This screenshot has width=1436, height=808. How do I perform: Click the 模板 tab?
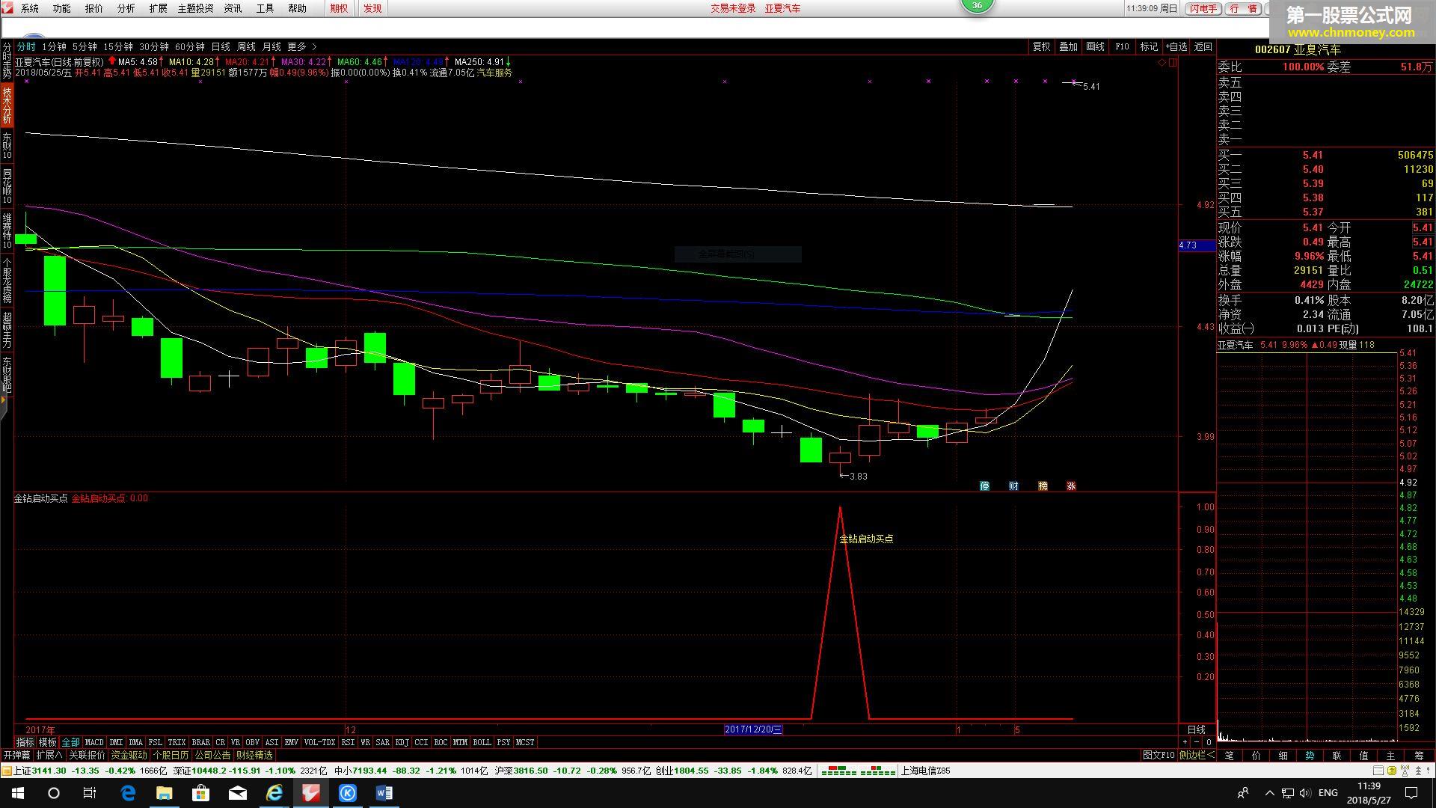(x=48, y=742)
